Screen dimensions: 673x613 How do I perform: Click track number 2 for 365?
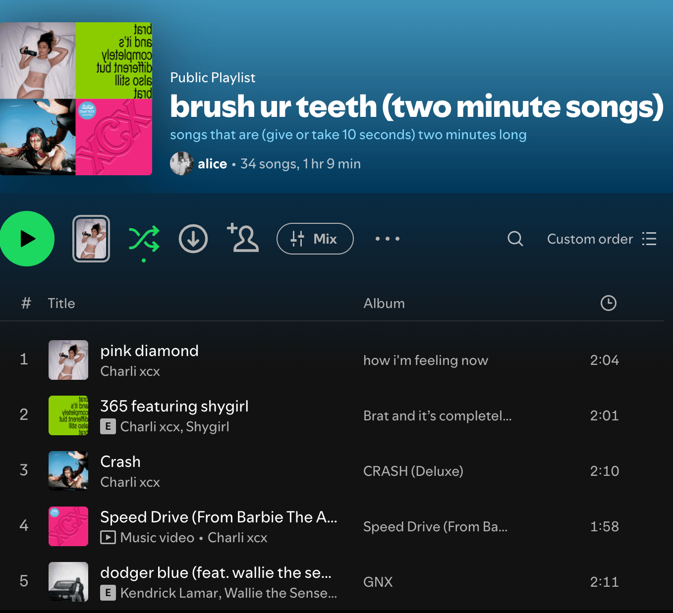[24, 414]
